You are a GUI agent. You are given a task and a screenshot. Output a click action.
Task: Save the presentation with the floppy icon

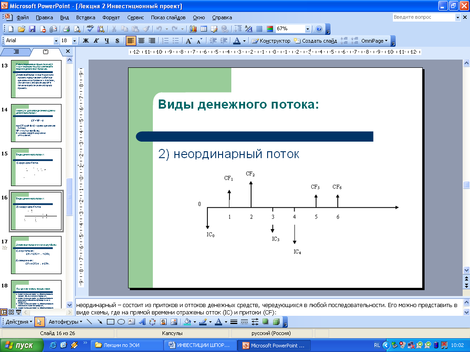coord(32,29)
